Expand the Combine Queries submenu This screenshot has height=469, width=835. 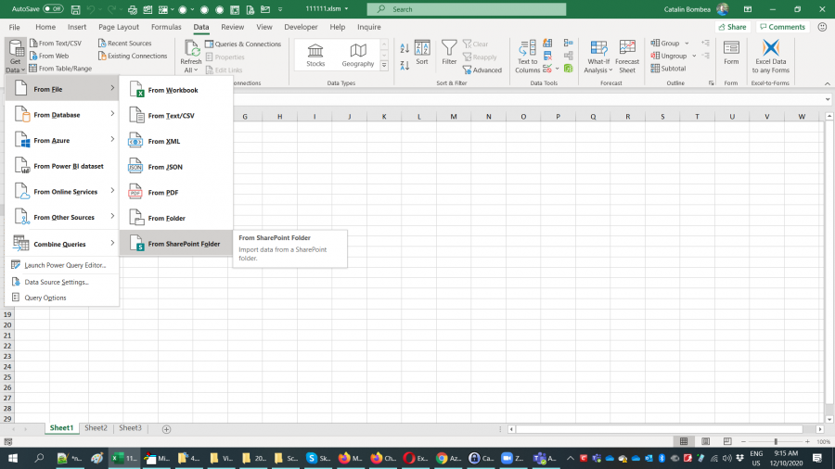point(62,244)
